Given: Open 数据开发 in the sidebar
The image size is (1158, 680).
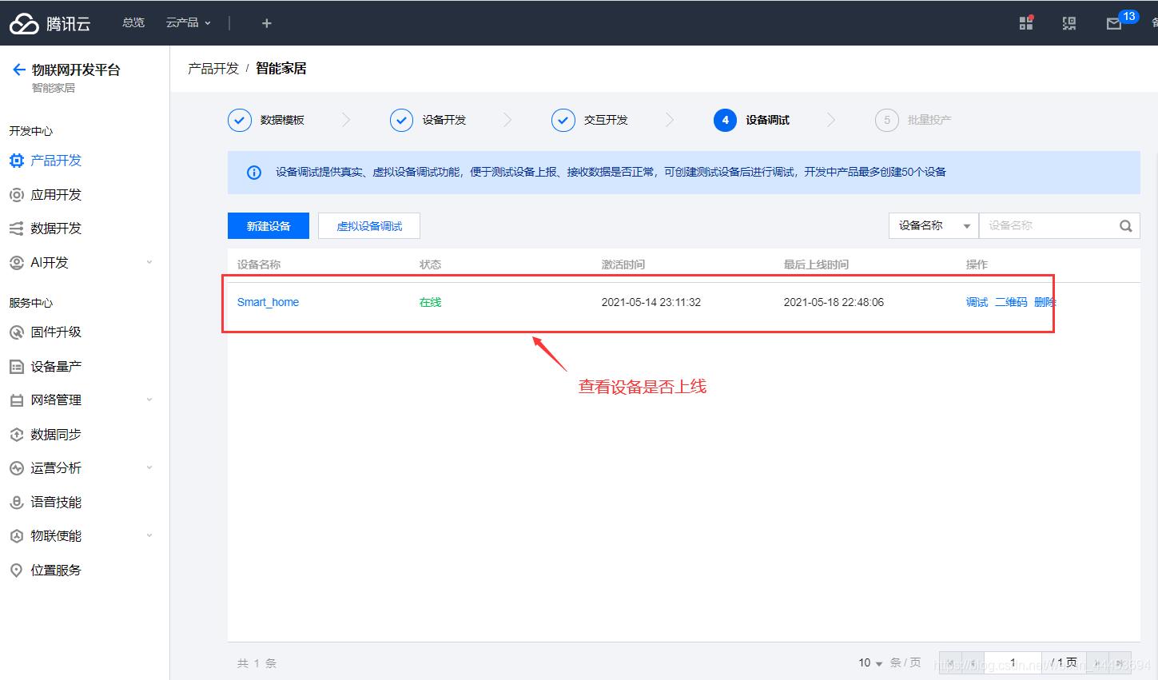Looking at the screenshot, I should 56,229.
